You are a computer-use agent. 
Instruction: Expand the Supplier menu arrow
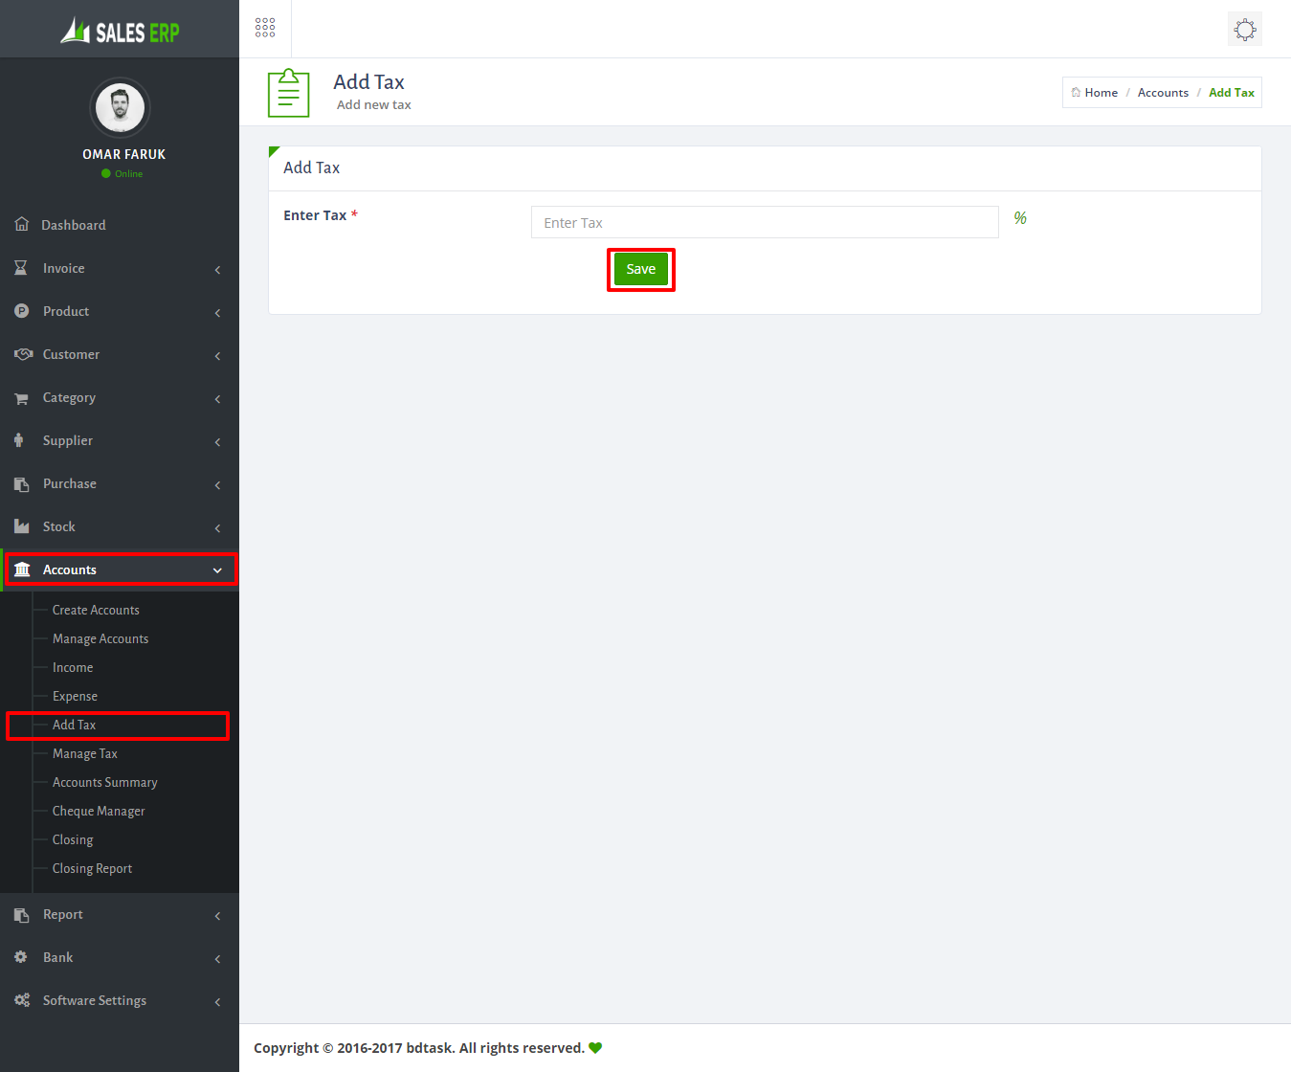tap(217, 441)
